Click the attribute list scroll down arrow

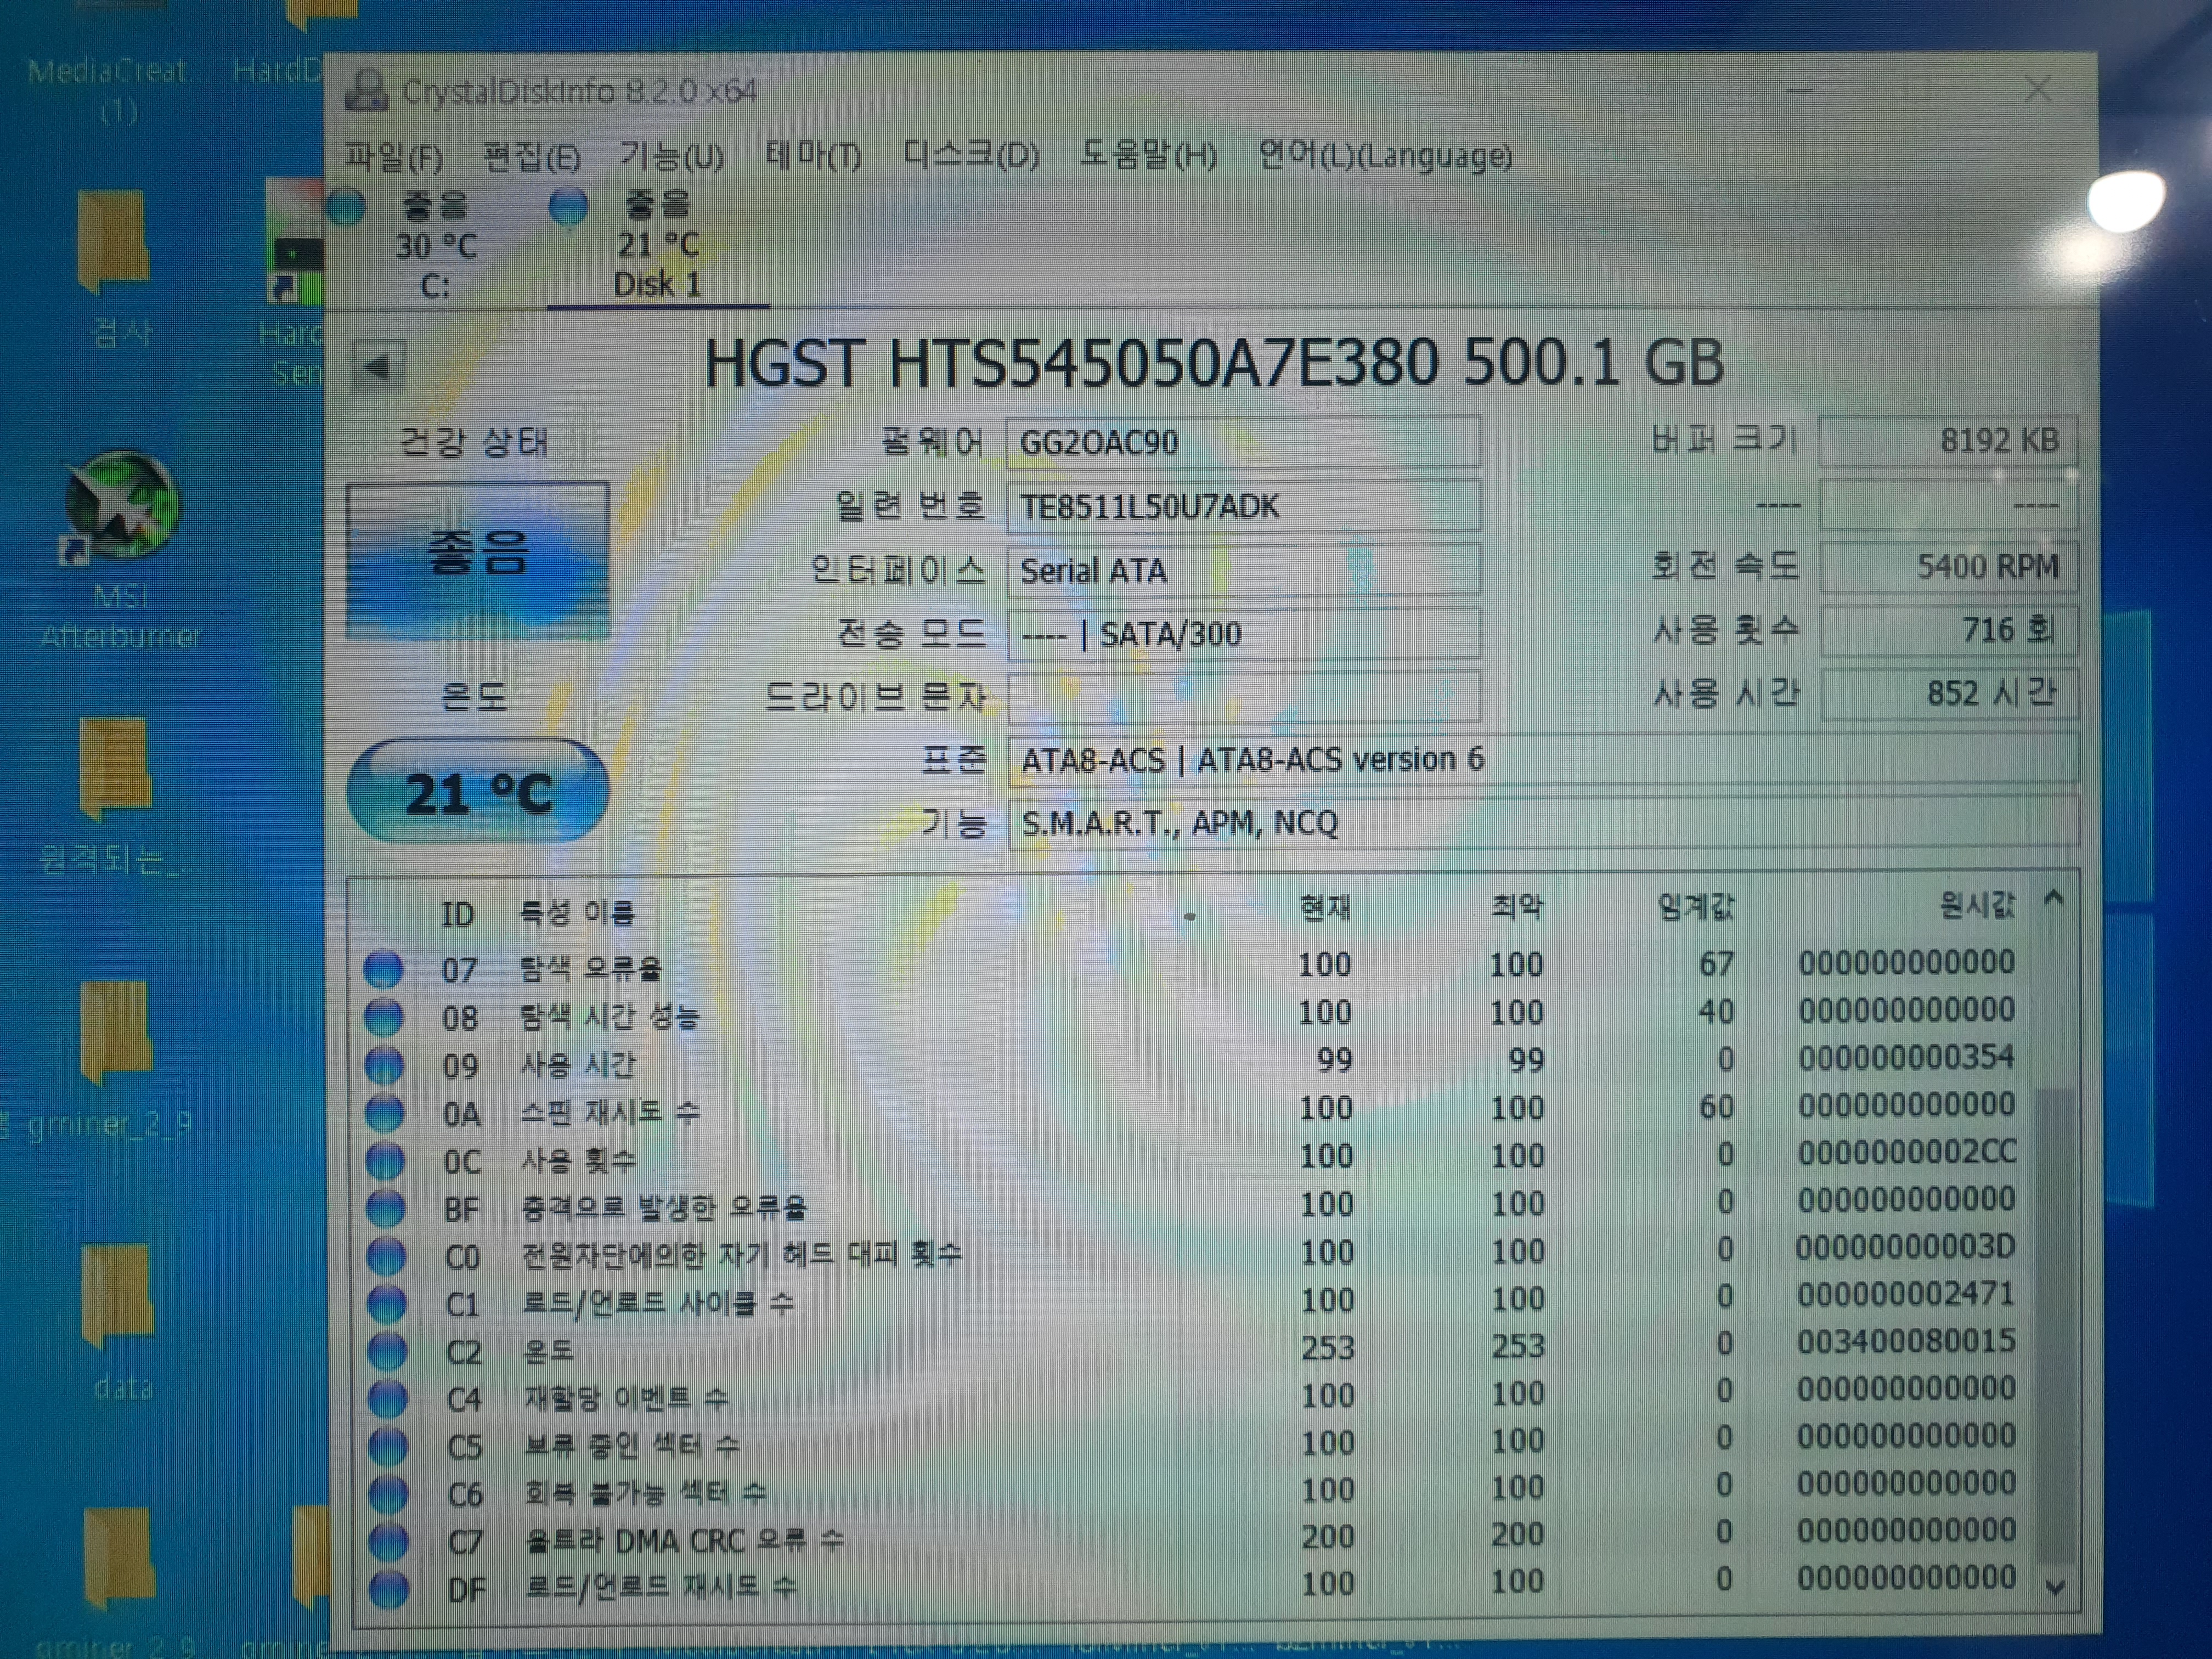(x=2056, y=1587)
